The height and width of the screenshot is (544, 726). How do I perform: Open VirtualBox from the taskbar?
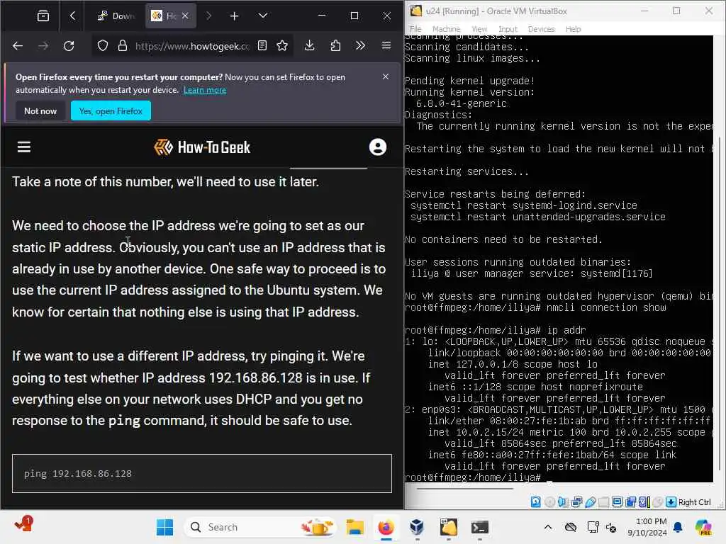pyautogui.click(x=417, y=527)
